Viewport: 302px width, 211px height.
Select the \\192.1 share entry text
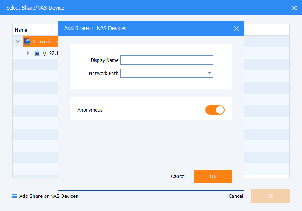click(x=50, y=53)
